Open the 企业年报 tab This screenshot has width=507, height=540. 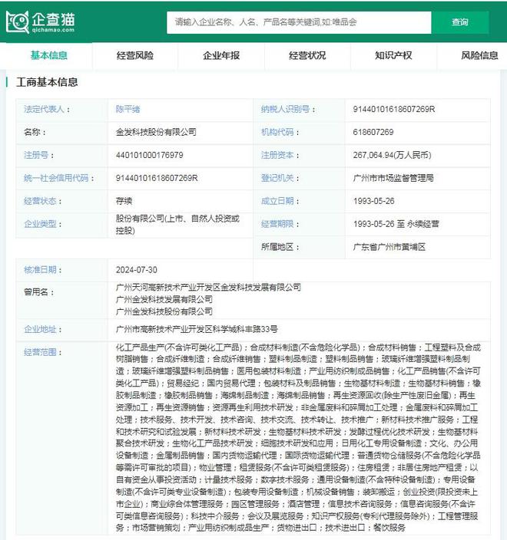[221, 55]
